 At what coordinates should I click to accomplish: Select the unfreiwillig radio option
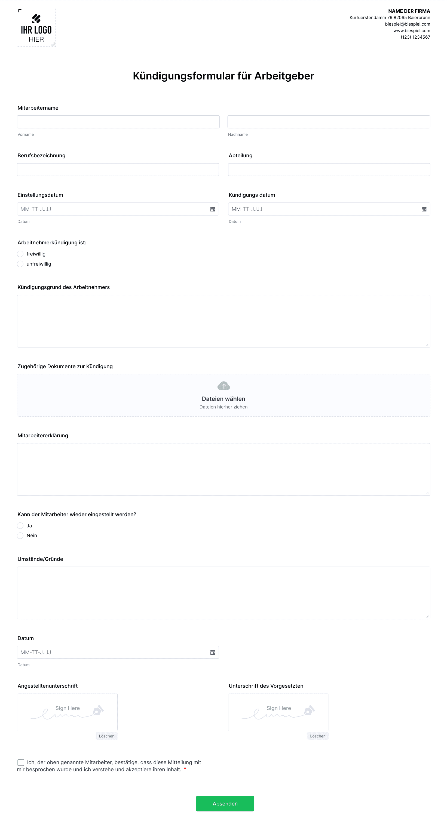(20, 264)
